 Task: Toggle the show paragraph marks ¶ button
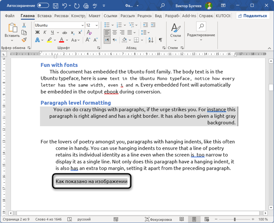click(x=160, y=40)
